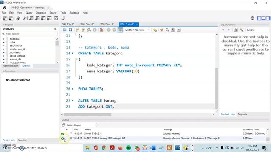This screenshot has width=271, height=152.
Task: Toggle continue on error icon
Action: point(102,30)
